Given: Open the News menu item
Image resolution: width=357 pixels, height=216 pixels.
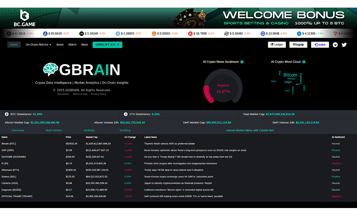Looking at the screenshot, I should [60, 45].
